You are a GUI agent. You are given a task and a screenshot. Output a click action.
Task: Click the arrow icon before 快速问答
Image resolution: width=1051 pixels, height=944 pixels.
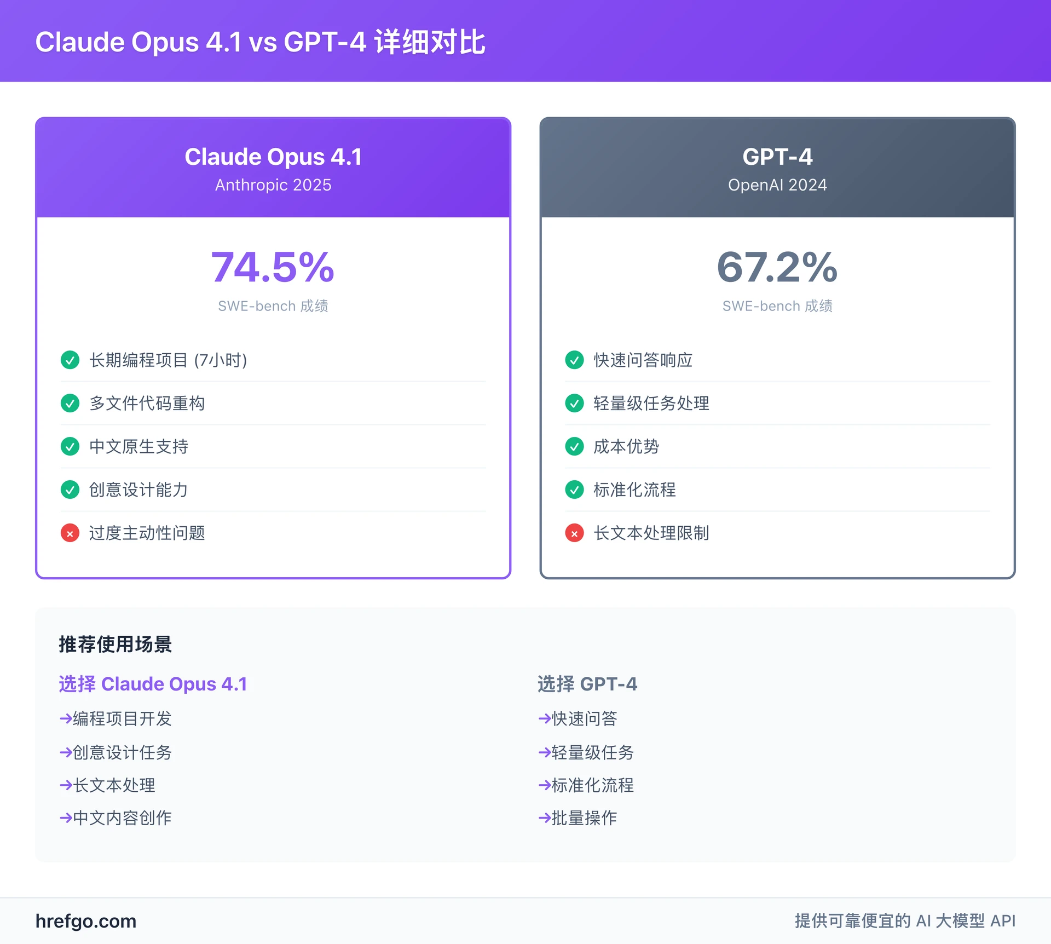(545, 718)
